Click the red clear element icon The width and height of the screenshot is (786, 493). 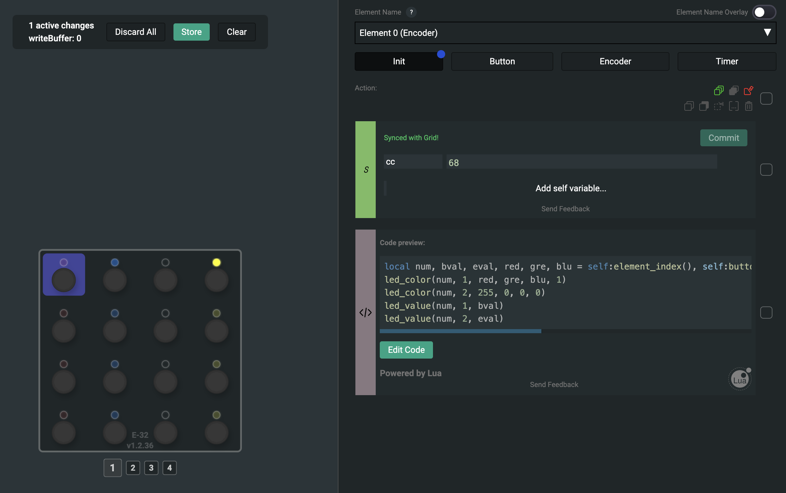click(748, 90)
